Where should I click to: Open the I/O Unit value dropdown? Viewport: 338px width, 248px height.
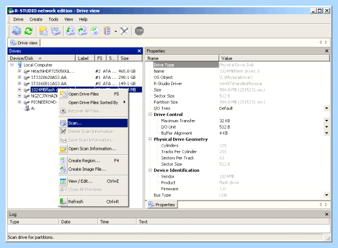pos(327,127)
